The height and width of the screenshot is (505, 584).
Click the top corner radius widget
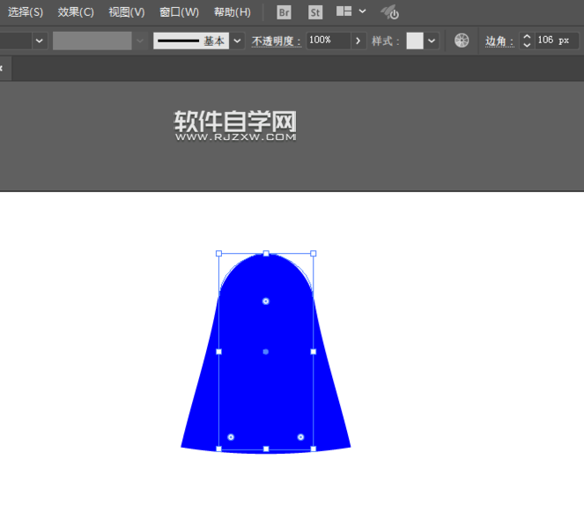click(x=265, y=301)
